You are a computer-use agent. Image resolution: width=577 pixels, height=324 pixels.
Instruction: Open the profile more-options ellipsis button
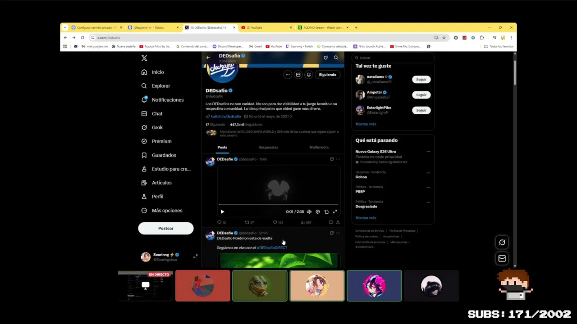click(288, 75)
